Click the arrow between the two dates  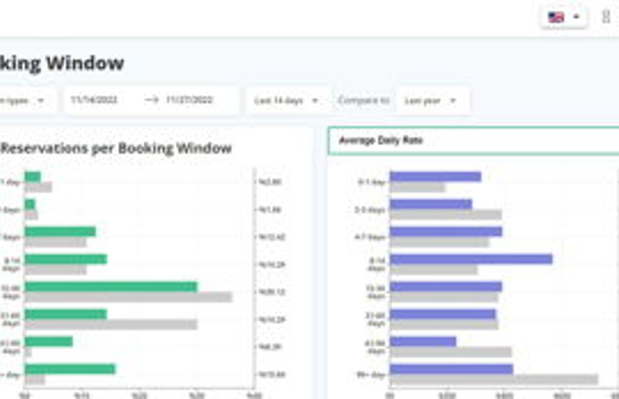(152, 100)
